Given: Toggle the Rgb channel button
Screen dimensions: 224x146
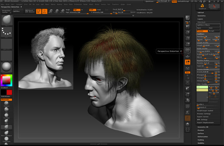Looking at the screenshot, I should point(77,10).
